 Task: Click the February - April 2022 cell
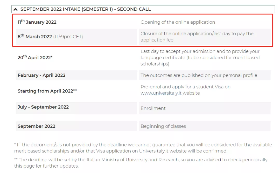41,75
